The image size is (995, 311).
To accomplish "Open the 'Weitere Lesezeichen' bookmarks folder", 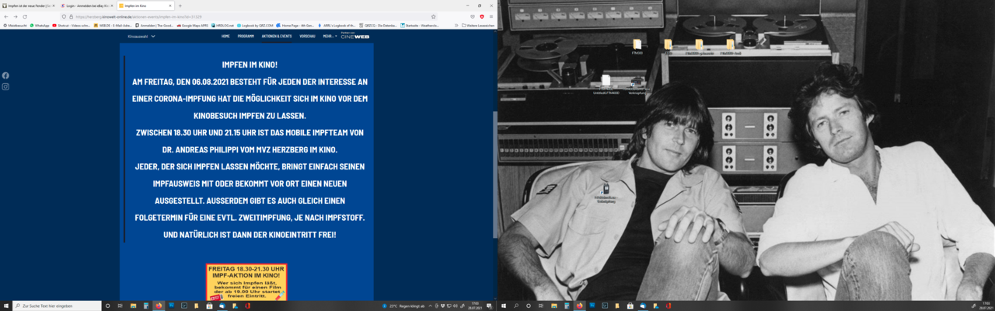I will tap(478, 25).
